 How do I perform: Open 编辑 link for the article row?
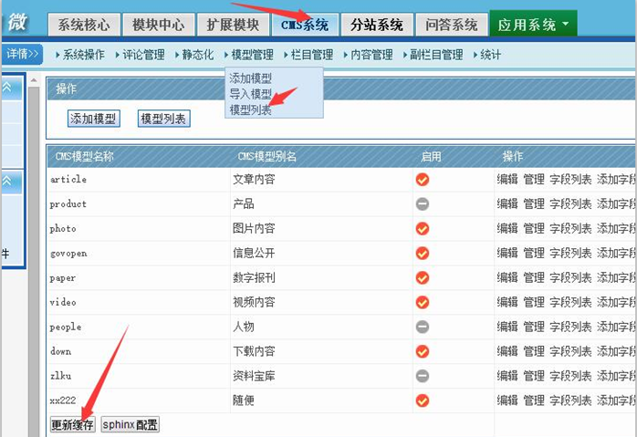[507, 180]
